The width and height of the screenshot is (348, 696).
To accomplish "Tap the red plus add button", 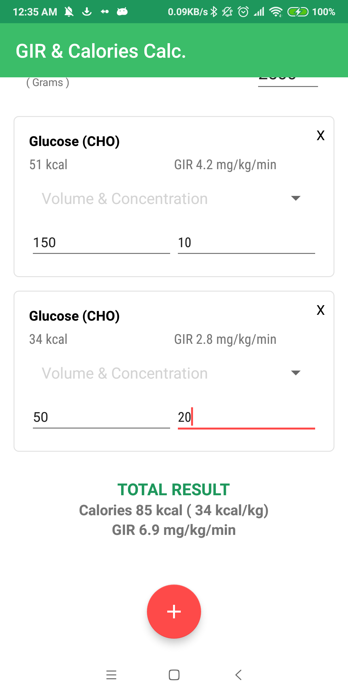I will coord(174,611).
